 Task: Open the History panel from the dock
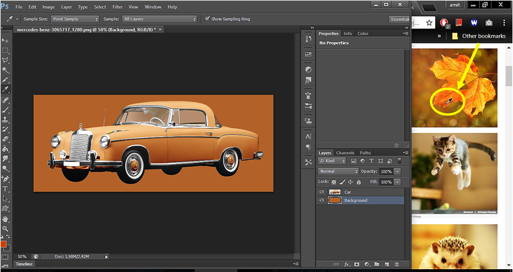308,39
